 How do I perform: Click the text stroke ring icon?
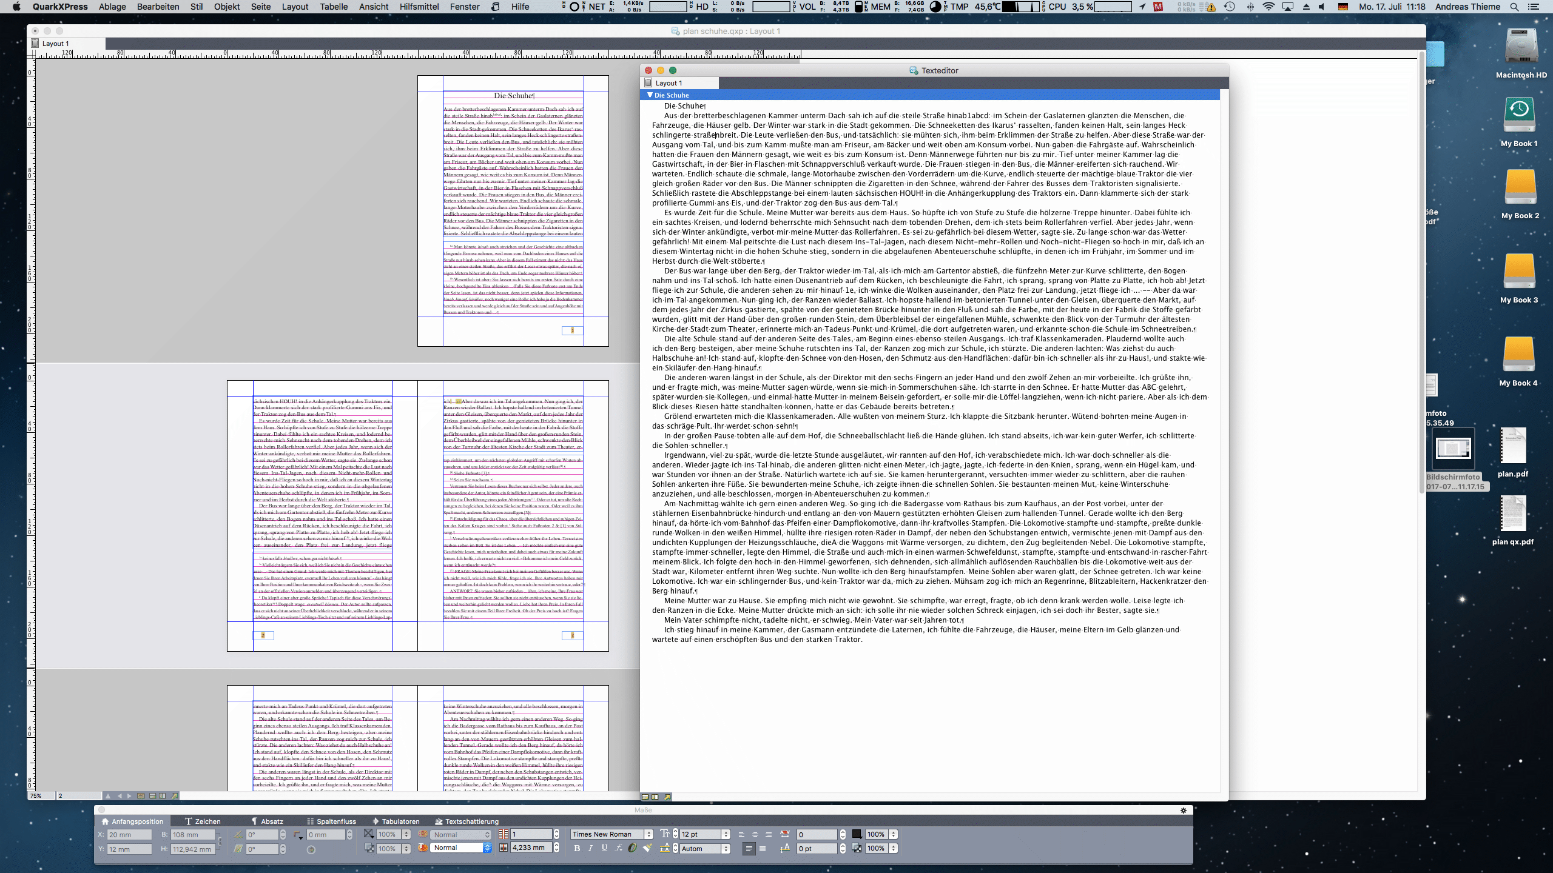click(632, 848)
